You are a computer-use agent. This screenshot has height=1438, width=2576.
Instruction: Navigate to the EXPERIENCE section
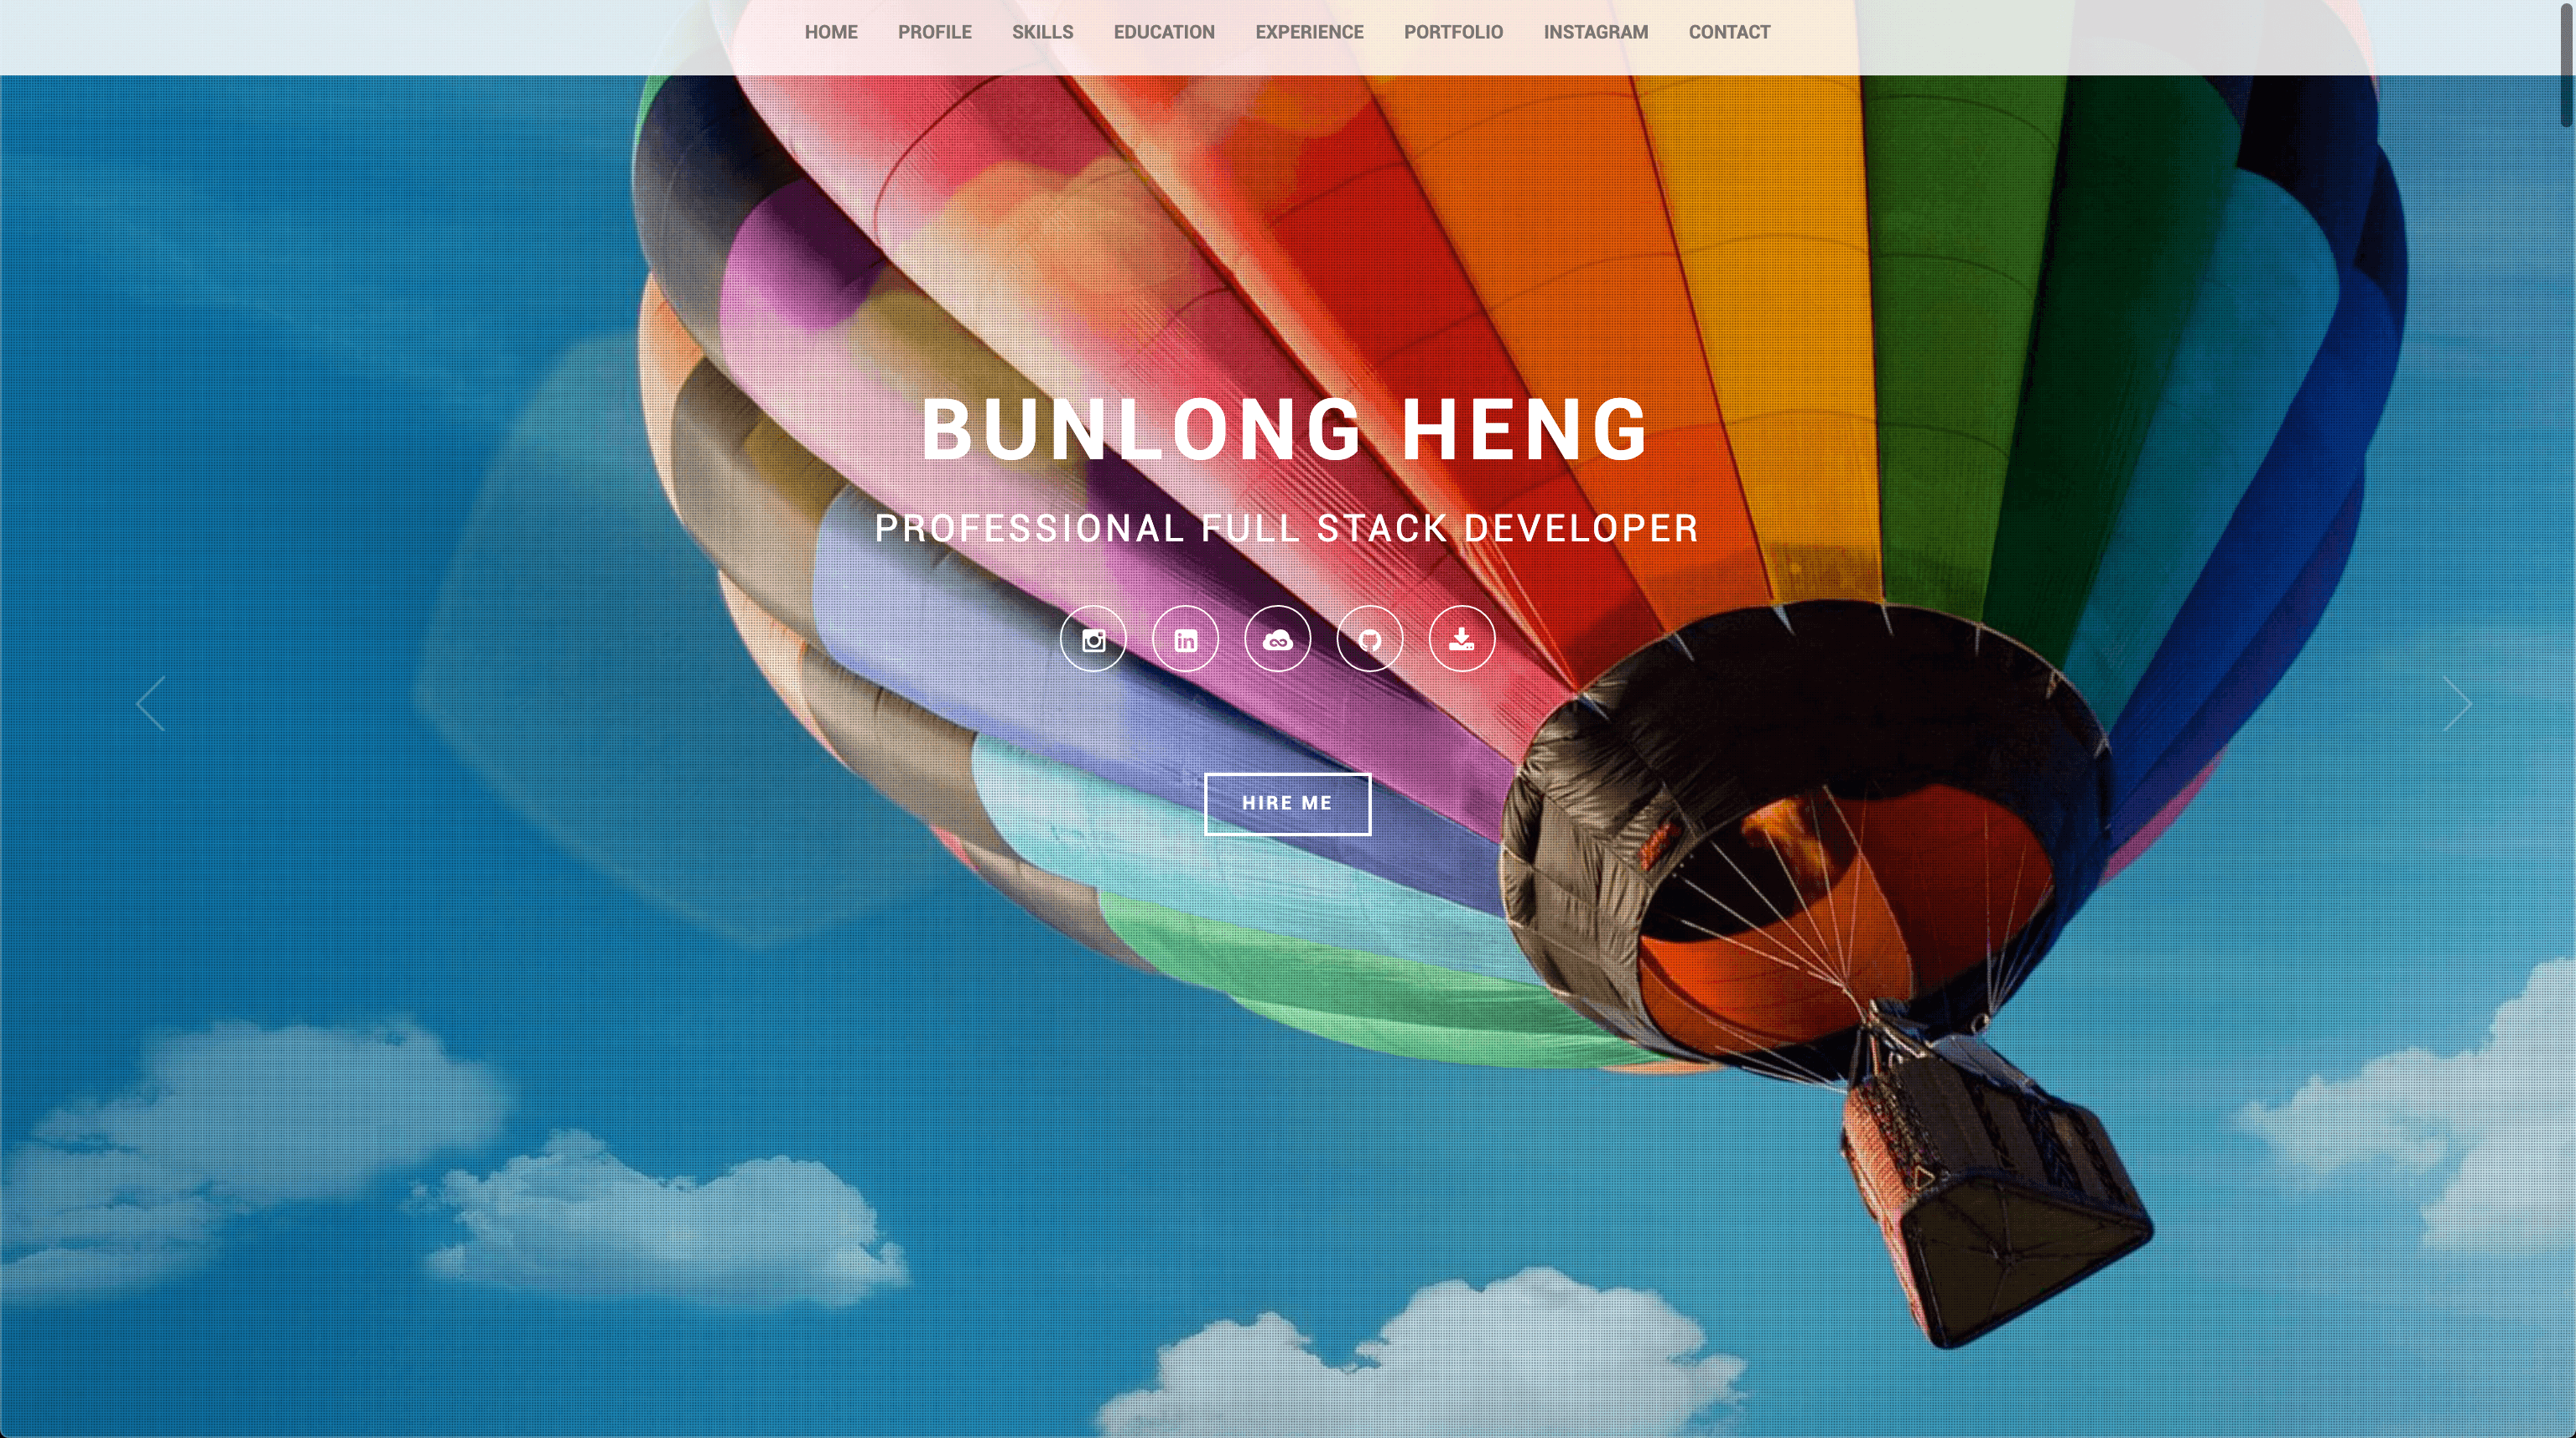(1309, 32)
